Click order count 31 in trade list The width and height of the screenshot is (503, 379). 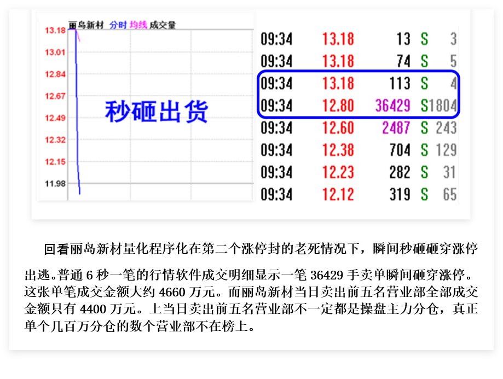click(450, 172)
